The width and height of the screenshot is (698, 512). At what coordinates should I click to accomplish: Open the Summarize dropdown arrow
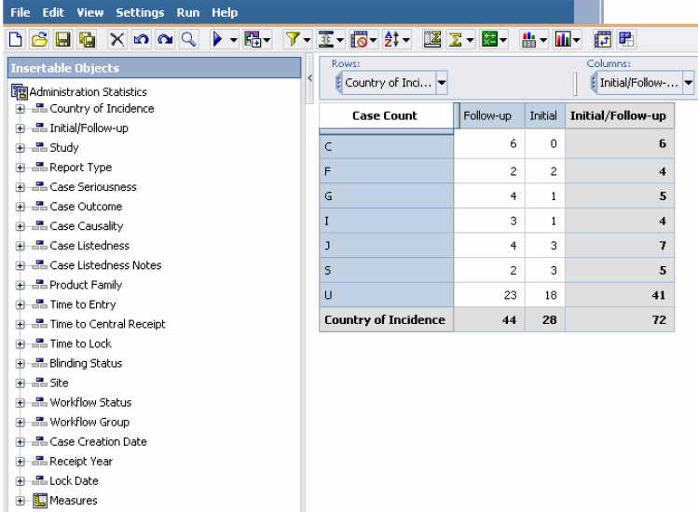(x=470, y=40)
